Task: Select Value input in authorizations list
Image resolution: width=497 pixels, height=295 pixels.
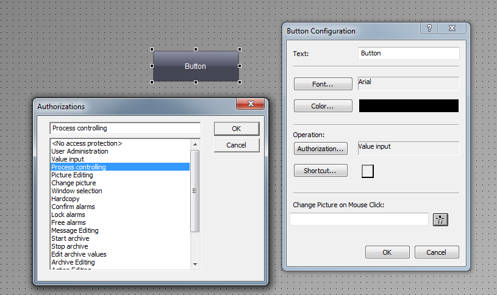Action: click(x=120, y=159)
